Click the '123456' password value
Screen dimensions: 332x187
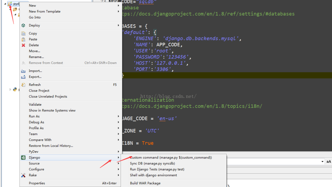(x=177, y=57)
